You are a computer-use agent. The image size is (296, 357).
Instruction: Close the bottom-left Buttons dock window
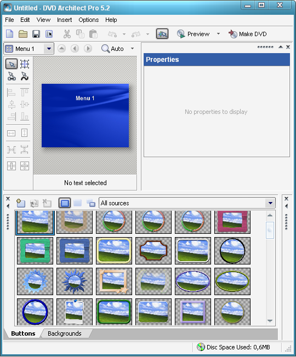(x=8, y=199)
